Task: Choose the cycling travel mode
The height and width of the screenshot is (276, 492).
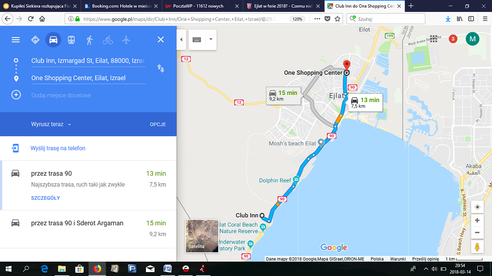Action: click(108, 40)
